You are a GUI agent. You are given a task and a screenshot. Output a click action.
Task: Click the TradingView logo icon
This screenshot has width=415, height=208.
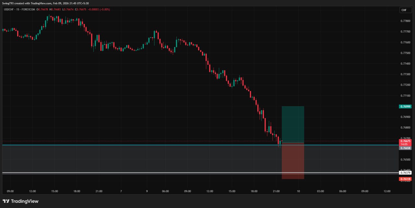6,201
